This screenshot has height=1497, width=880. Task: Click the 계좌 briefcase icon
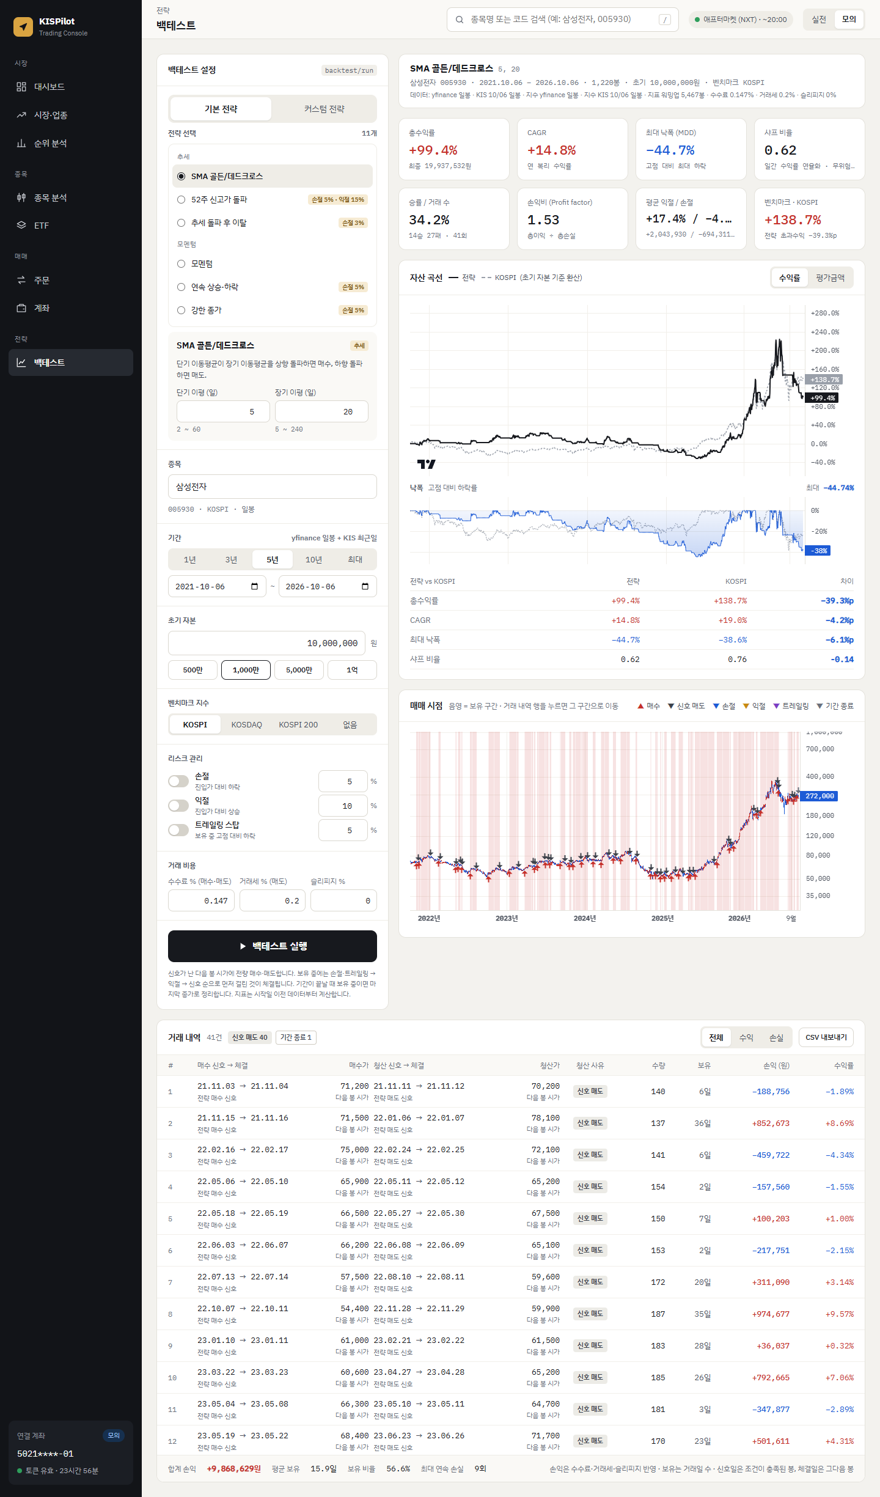coord(21,308)
